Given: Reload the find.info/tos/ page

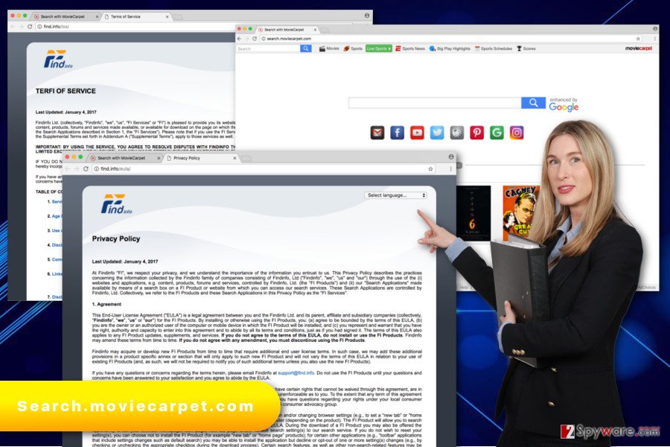Looking at the screenshot, I should pos(30,27).
